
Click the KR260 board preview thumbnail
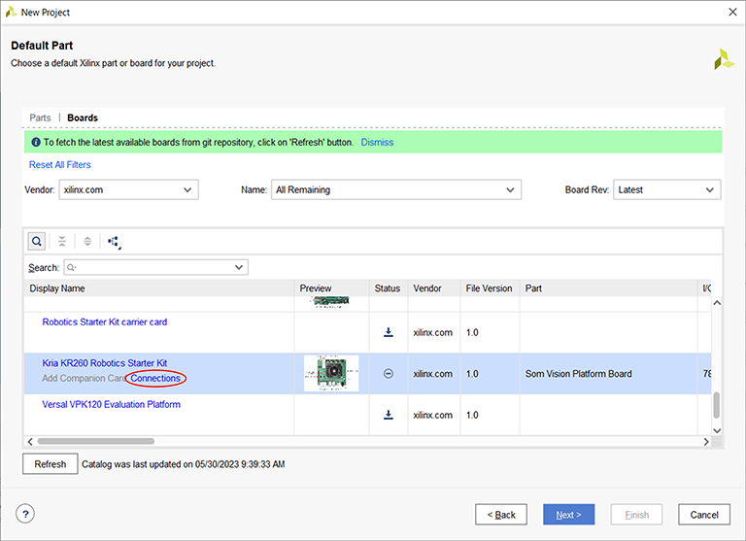331,374
